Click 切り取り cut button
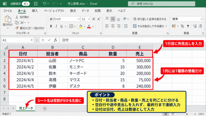 pos(22,17)
